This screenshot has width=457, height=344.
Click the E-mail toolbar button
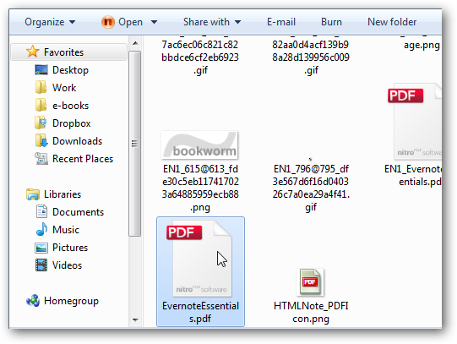(x=281, y=22)
